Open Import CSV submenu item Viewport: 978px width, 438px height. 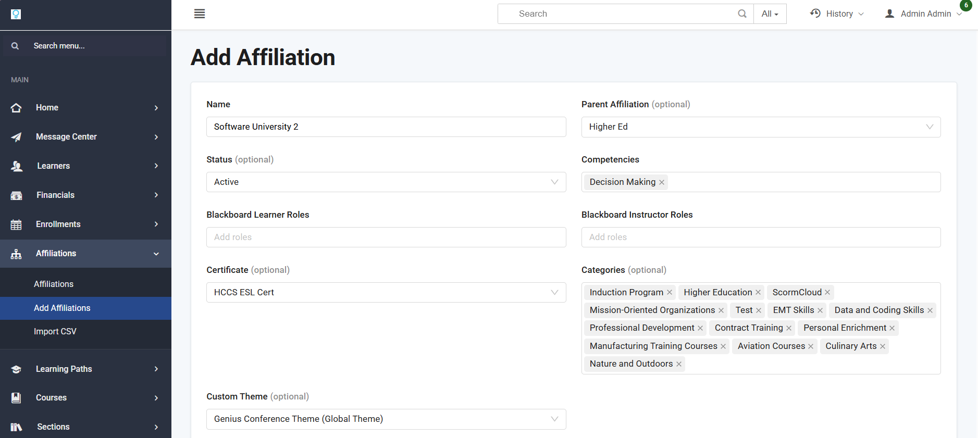(55, 332)
